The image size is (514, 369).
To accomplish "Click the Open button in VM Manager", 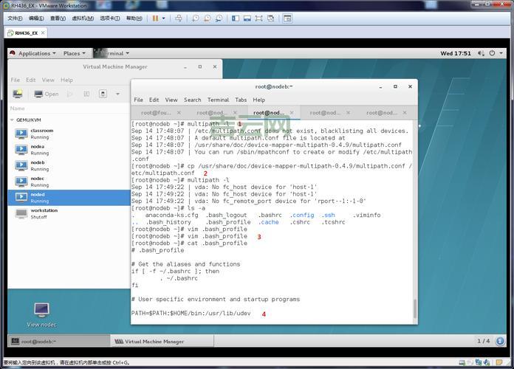I will point(46,94).
